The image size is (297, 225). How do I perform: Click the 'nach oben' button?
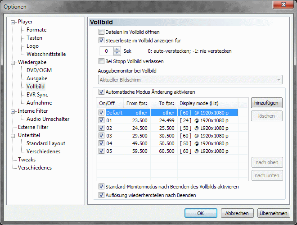(267, 162)
